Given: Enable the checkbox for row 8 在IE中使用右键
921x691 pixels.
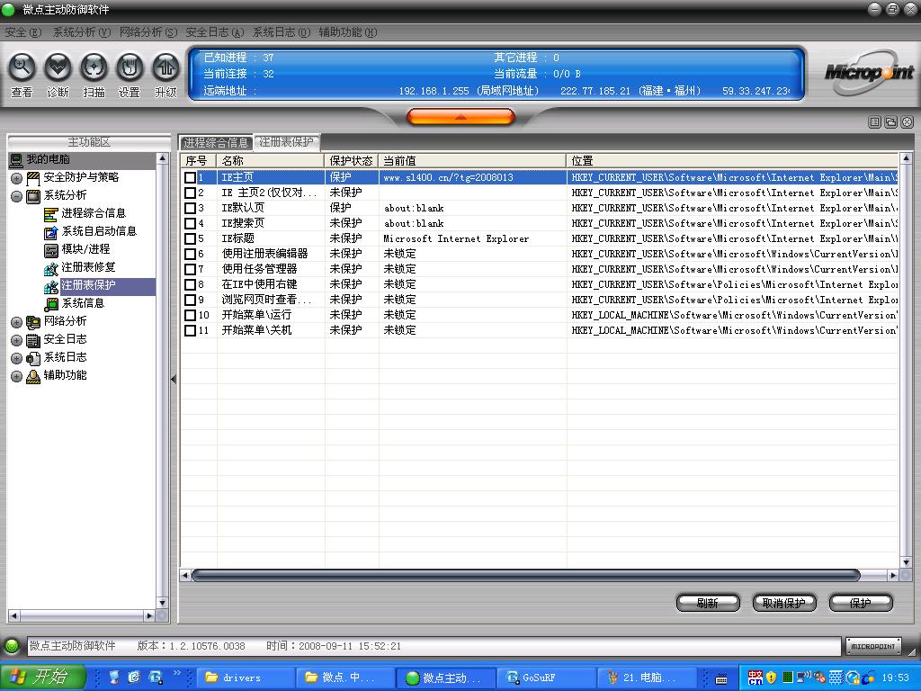Looking at the screenshot, I should coord(191,284).
